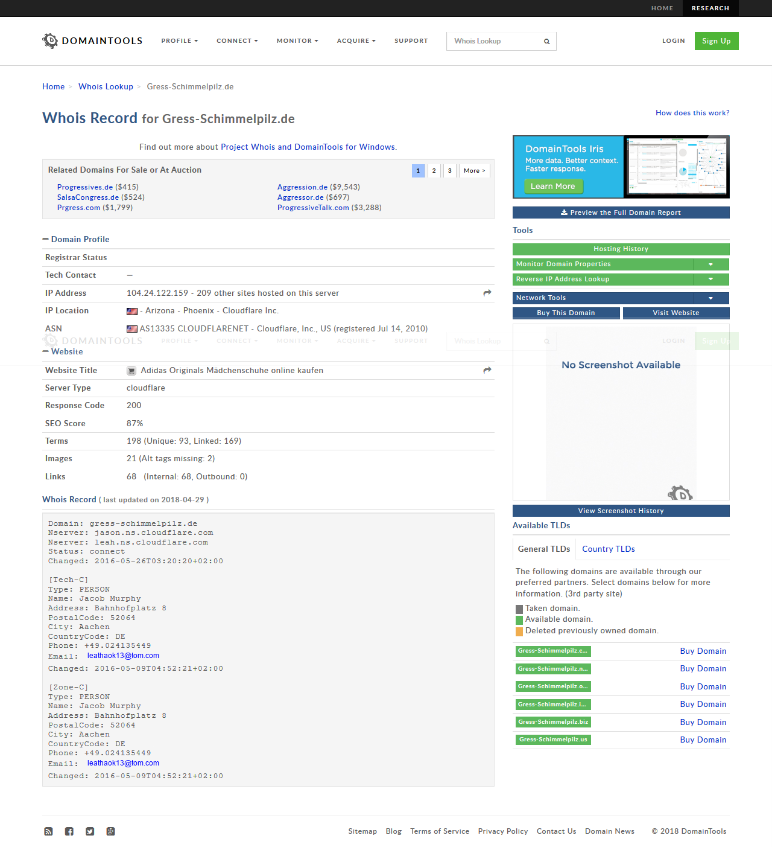Click the Zone-C email leathaok13@tom.com
This screenshot has height=847, width=772.
[x=123, y=763]
